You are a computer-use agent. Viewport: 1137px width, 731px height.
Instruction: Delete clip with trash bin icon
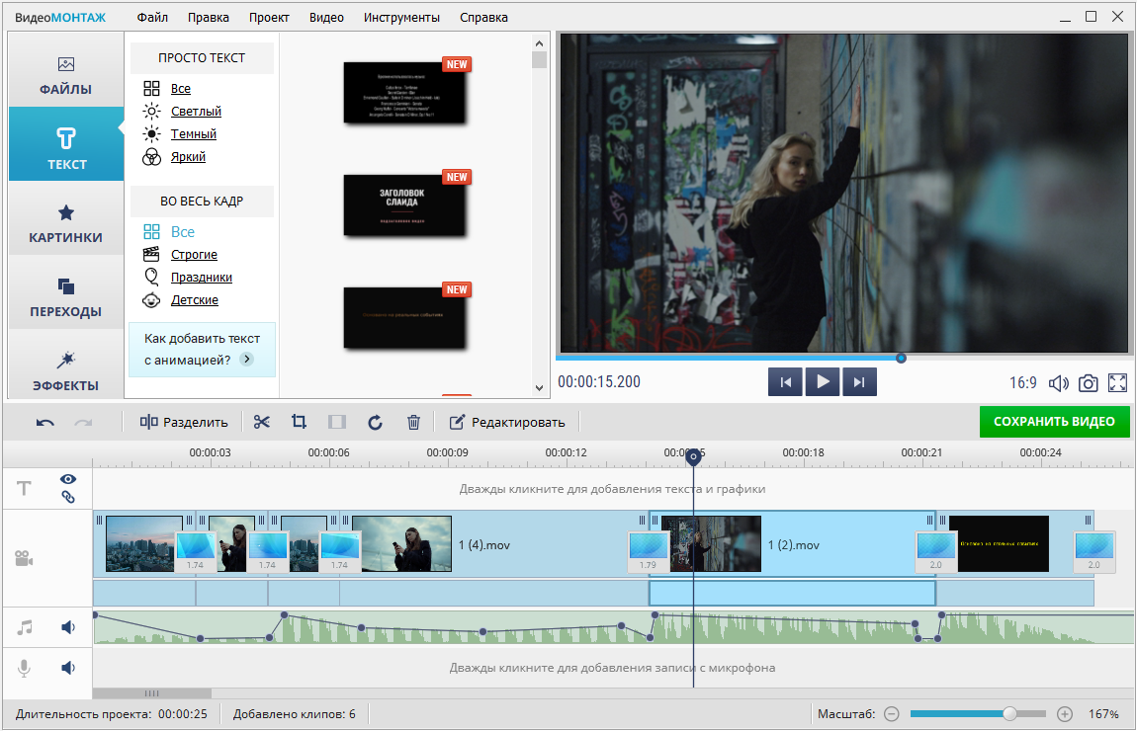click(413, 422)
